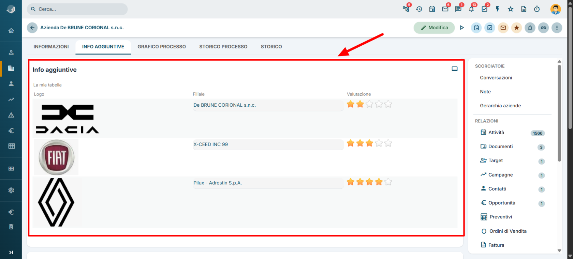The image size is (573, 259).
Task: Open notifications bell with badge 13
Action: [471, 9]
